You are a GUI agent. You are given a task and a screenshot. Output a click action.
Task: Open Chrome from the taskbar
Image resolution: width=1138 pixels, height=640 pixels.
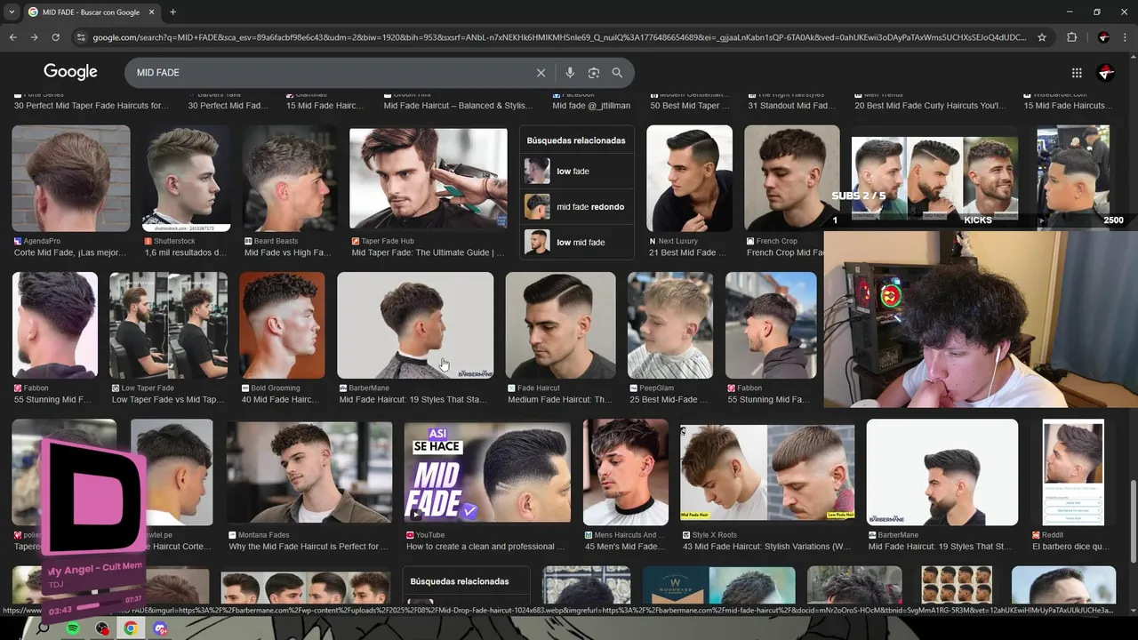coord(131,628)
